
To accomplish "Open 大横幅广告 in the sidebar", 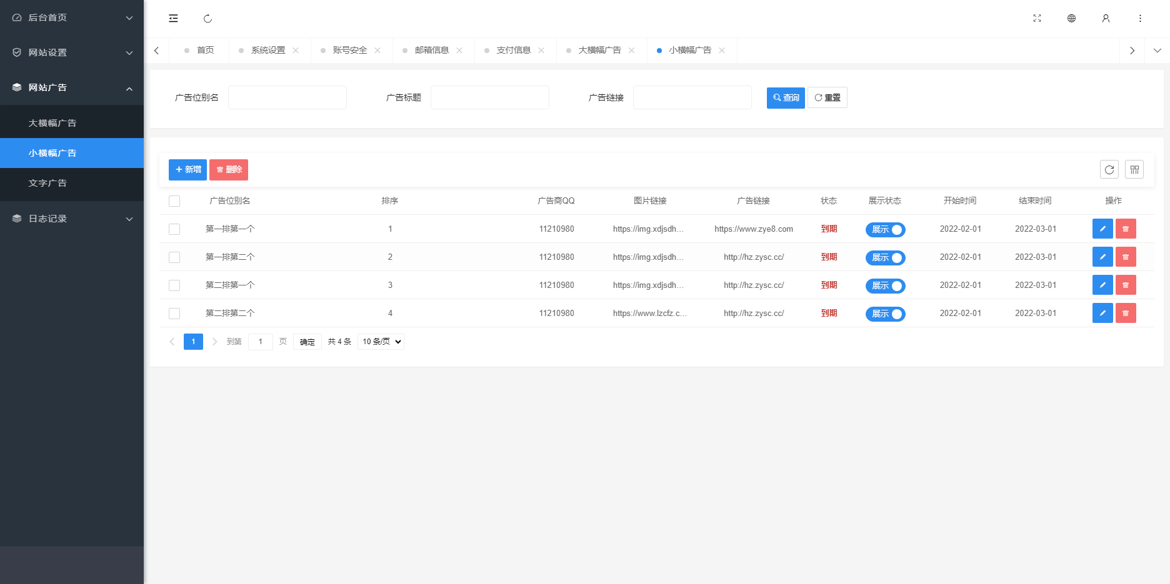I will pyautogui.click(x=72, y=123).
